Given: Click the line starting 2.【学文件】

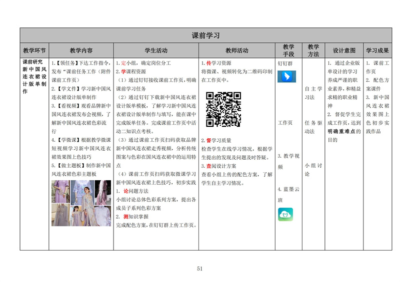Looking at the screenshot, I should click(x=81, y=89).
